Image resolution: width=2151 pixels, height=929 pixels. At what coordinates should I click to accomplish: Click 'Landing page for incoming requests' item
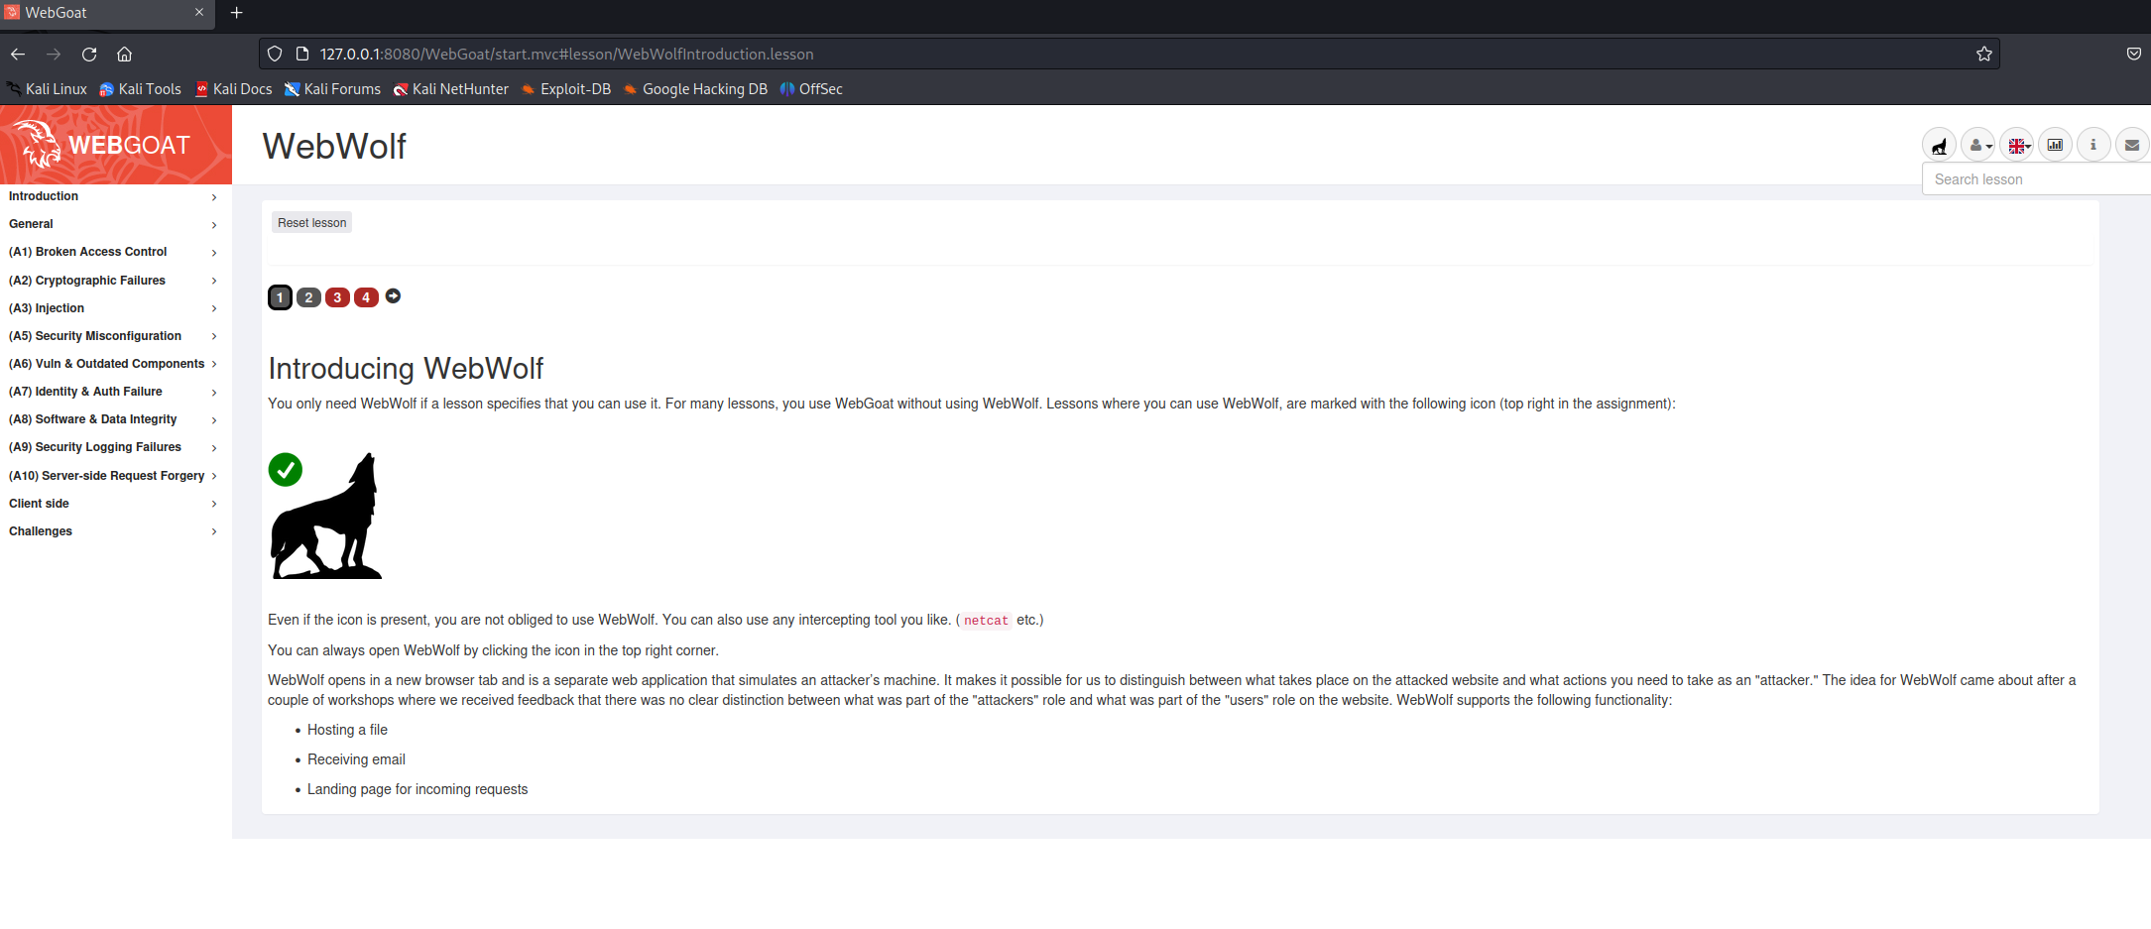(x=418, y=789)
